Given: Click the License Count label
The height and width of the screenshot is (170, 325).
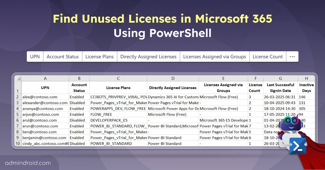Looking at the screenshot, I should coord(268,56).
